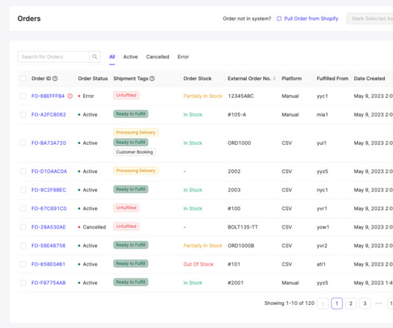
Task: Click the pagination ellipsis for more pages
Action: pyautogui.click(x=379, y=304)
